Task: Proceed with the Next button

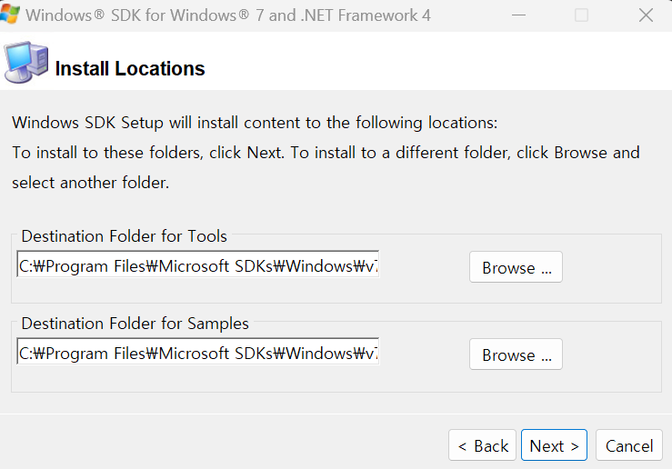Action: coord(554,445)
